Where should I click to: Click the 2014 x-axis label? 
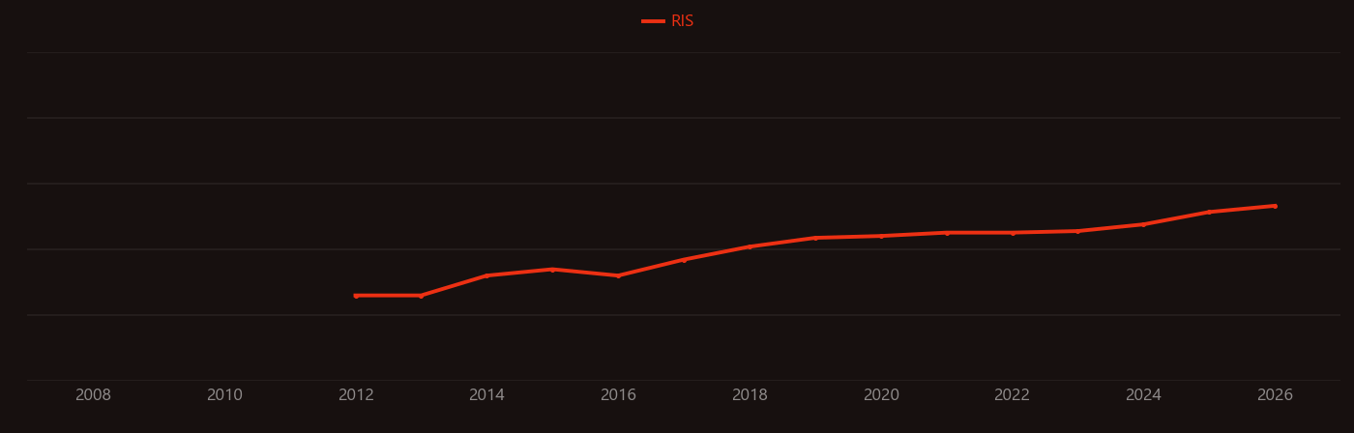[486, 395]
